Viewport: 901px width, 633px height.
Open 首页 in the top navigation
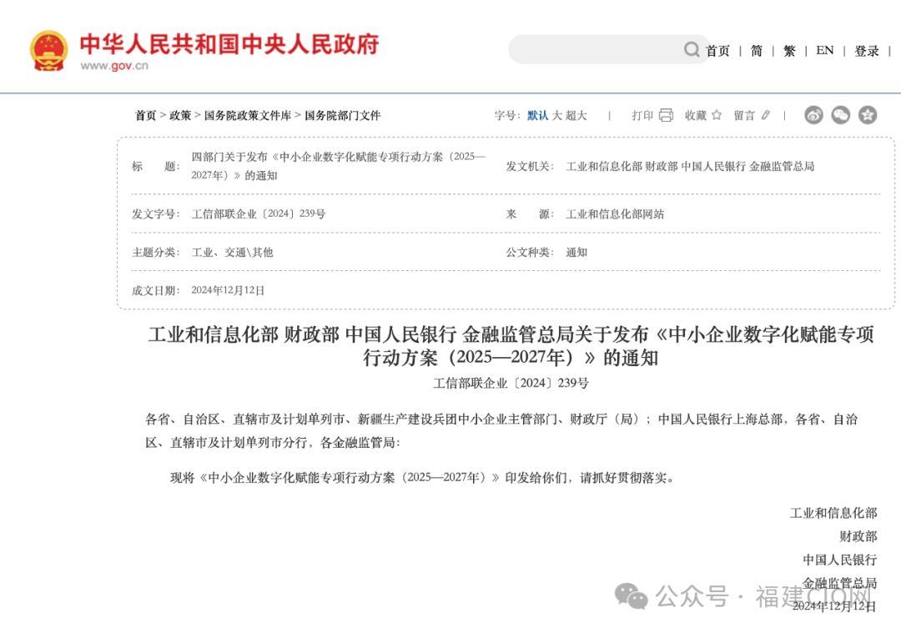click(717, 51)
